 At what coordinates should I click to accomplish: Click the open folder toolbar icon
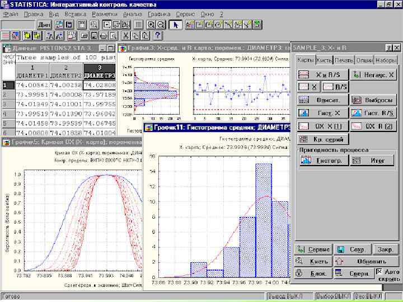(x=85, y=36)
